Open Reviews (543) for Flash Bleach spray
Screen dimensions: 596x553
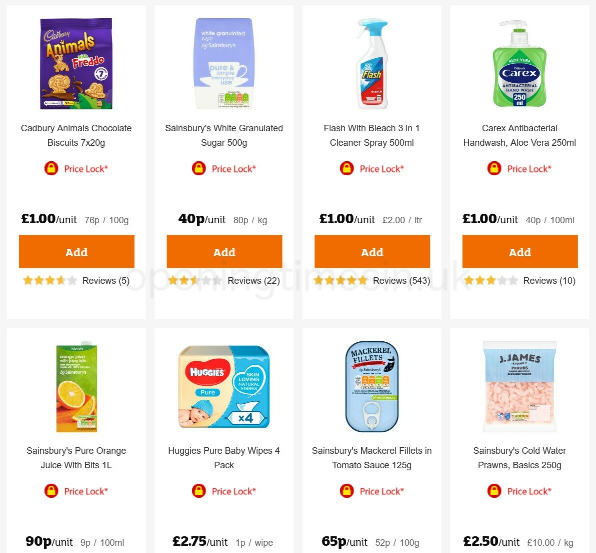coord(401,281)
